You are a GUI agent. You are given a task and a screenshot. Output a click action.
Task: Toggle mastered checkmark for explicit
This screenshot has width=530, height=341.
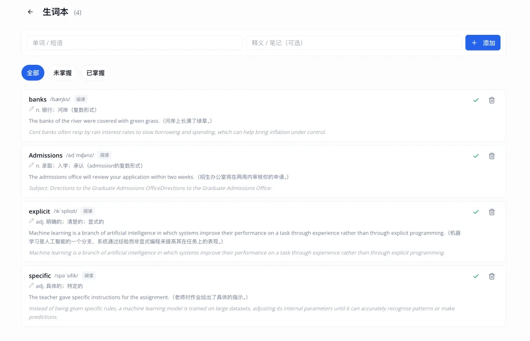click(x=476, y=212)
